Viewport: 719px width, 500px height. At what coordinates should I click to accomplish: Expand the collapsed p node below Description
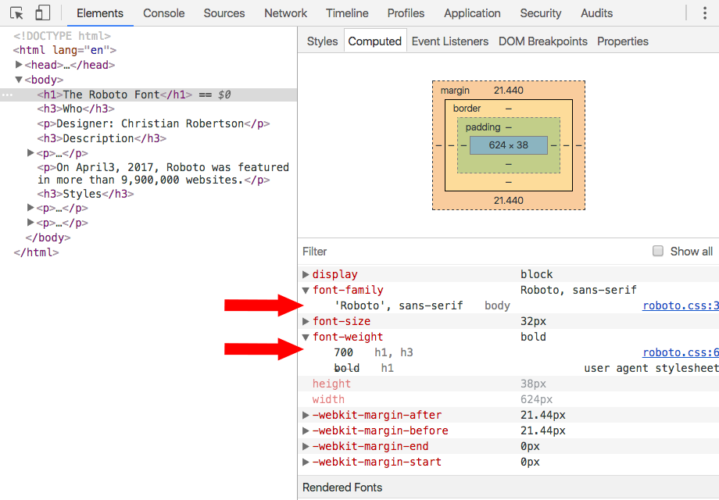30,152
